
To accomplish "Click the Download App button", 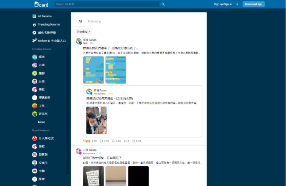I will [254, 4].
